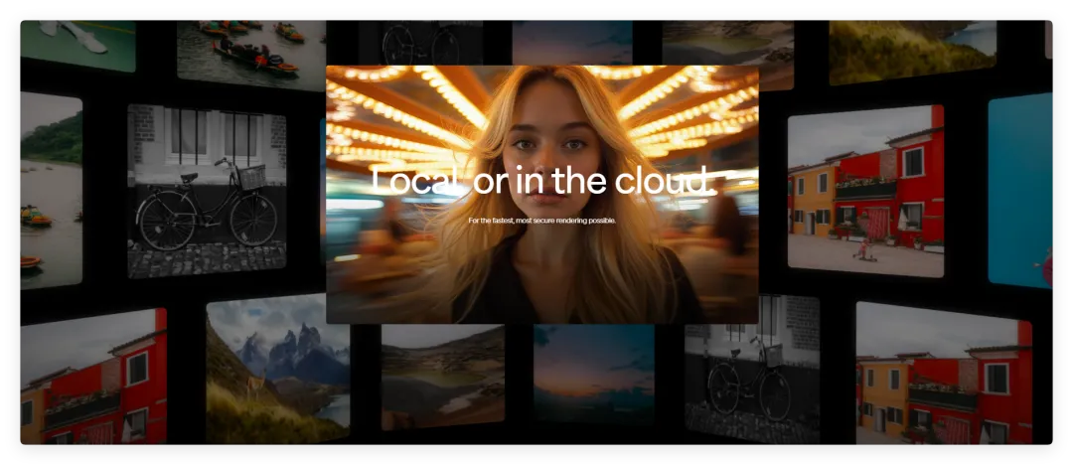The width and height of the screenshot is (1073, 465).
Task: Select the dusk sky thumbnail in top row
Action: point(572,43)
